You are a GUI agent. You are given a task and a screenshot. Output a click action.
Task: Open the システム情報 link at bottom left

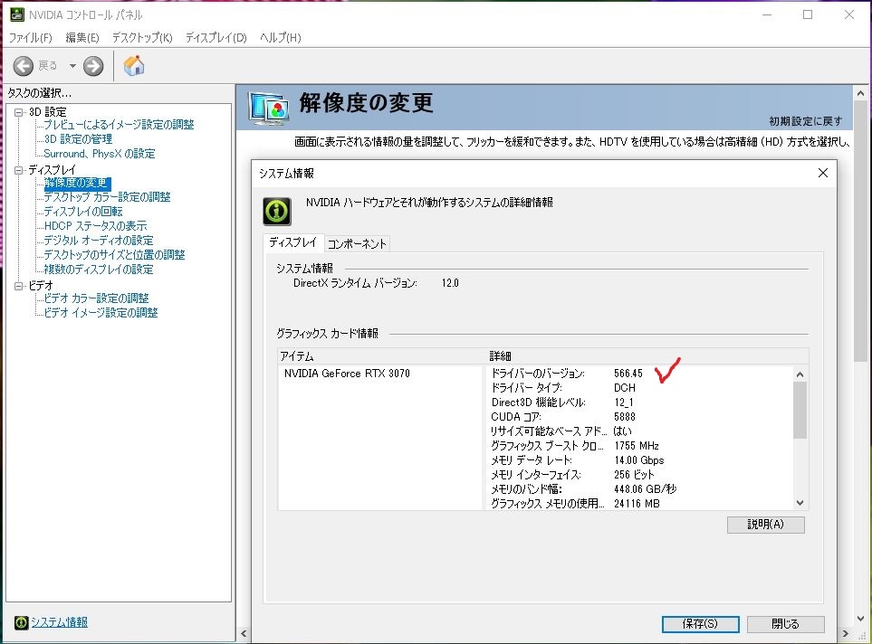pyautogui.click(x=59, y=622)
